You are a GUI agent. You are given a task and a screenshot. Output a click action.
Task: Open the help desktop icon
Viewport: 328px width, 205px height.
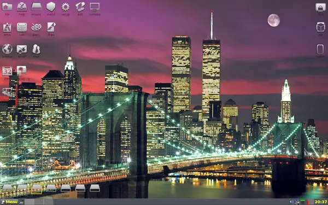(x=22, y=7)
